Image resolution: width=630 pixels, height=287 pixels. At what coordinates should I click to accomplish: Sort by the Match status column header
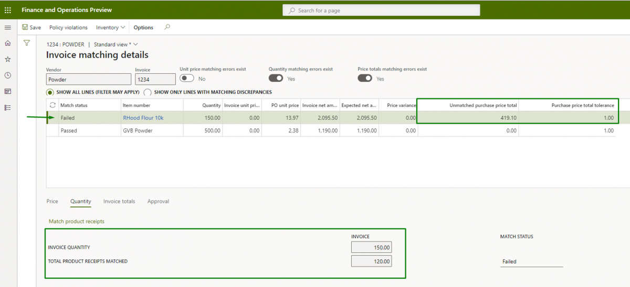point(90,105)
